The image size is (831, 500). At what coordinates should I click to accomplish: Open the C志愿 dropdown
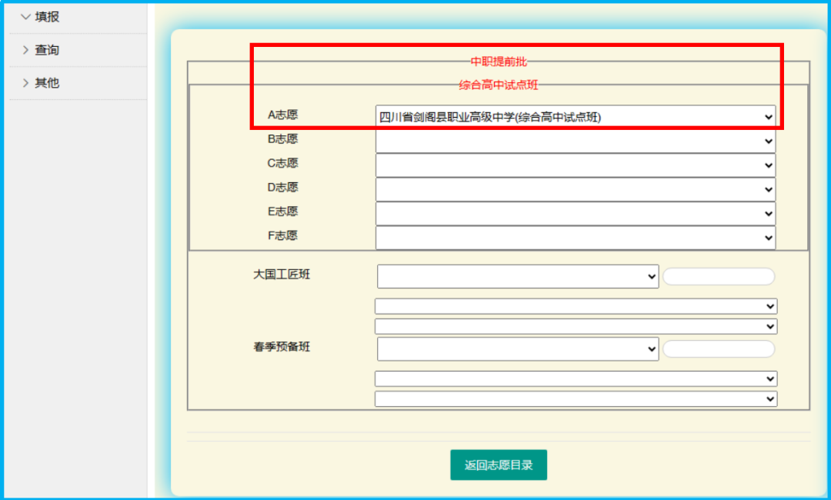[575, 165]
